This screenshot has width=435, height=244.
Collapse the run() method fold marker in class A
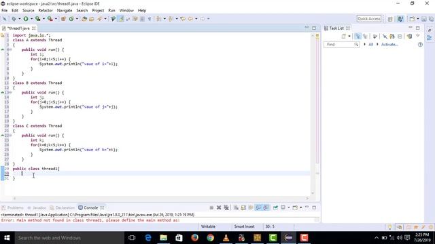(x=11, y=49)
